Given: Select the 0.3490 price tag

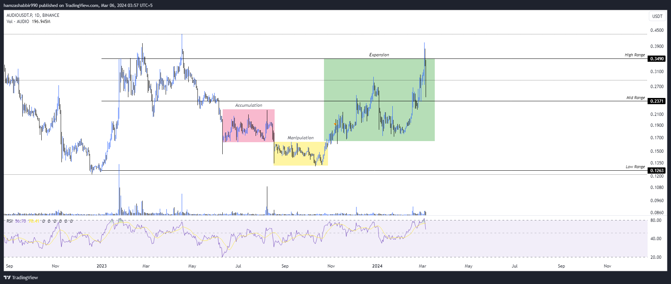Looking at the screenshot, I should 657,59.
